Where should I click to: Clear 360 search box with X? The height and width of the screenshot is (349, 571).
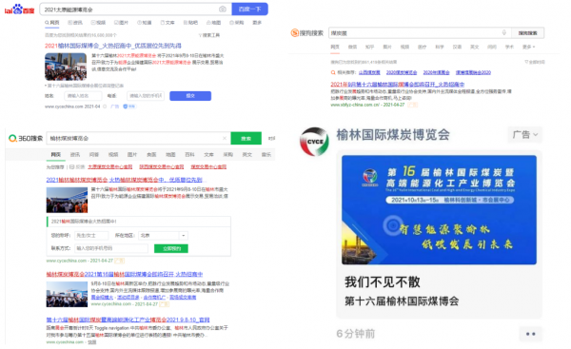(x=225, y=138)
